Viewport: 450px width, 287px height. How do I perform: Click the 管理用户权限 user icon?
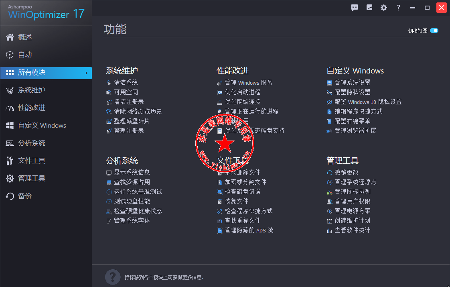(x=329, y=202)
